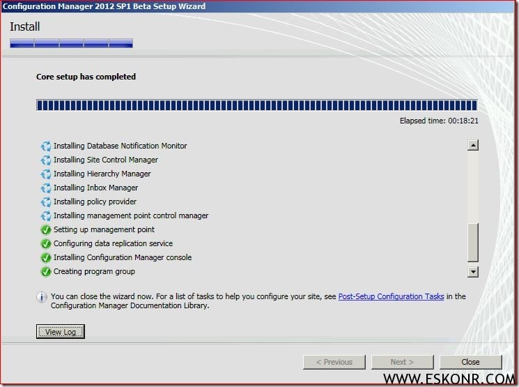Select 'Installing Database Notification Monitor' row text
Image resolution: width=519 pixels, height=387 pixels.
coord(120,146)
